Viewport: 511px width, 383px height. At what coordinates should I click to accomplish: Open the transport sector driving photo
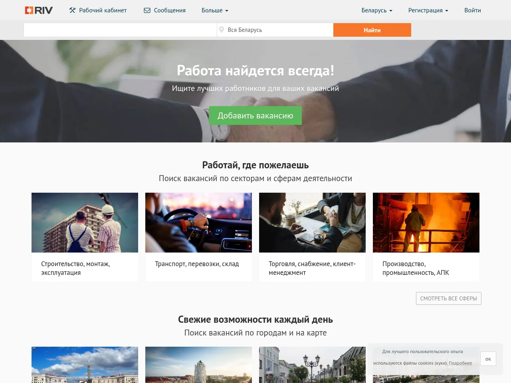198,223
